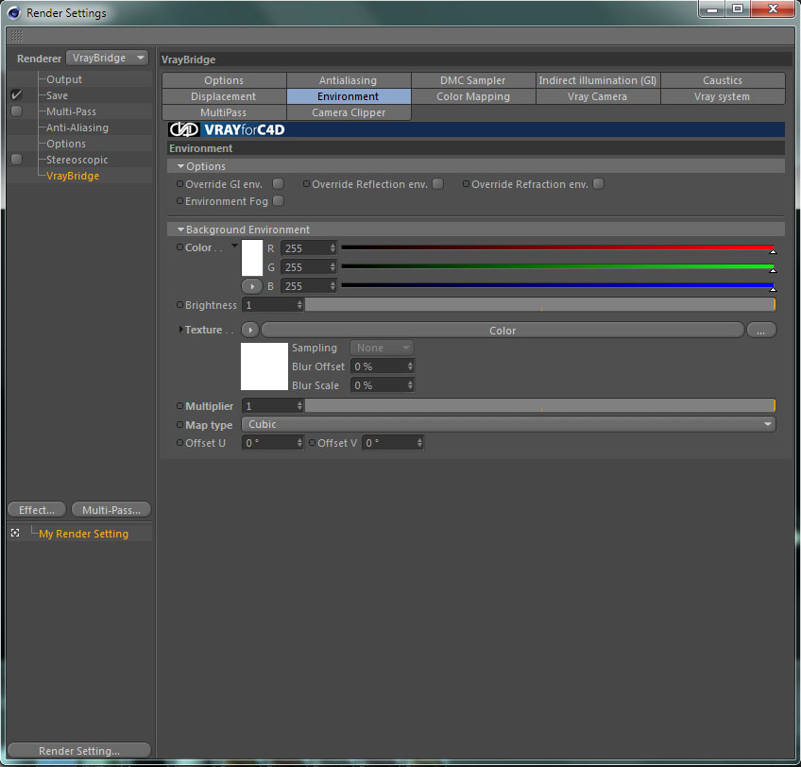Click the Multi-Pass... button

coord(111,509)
